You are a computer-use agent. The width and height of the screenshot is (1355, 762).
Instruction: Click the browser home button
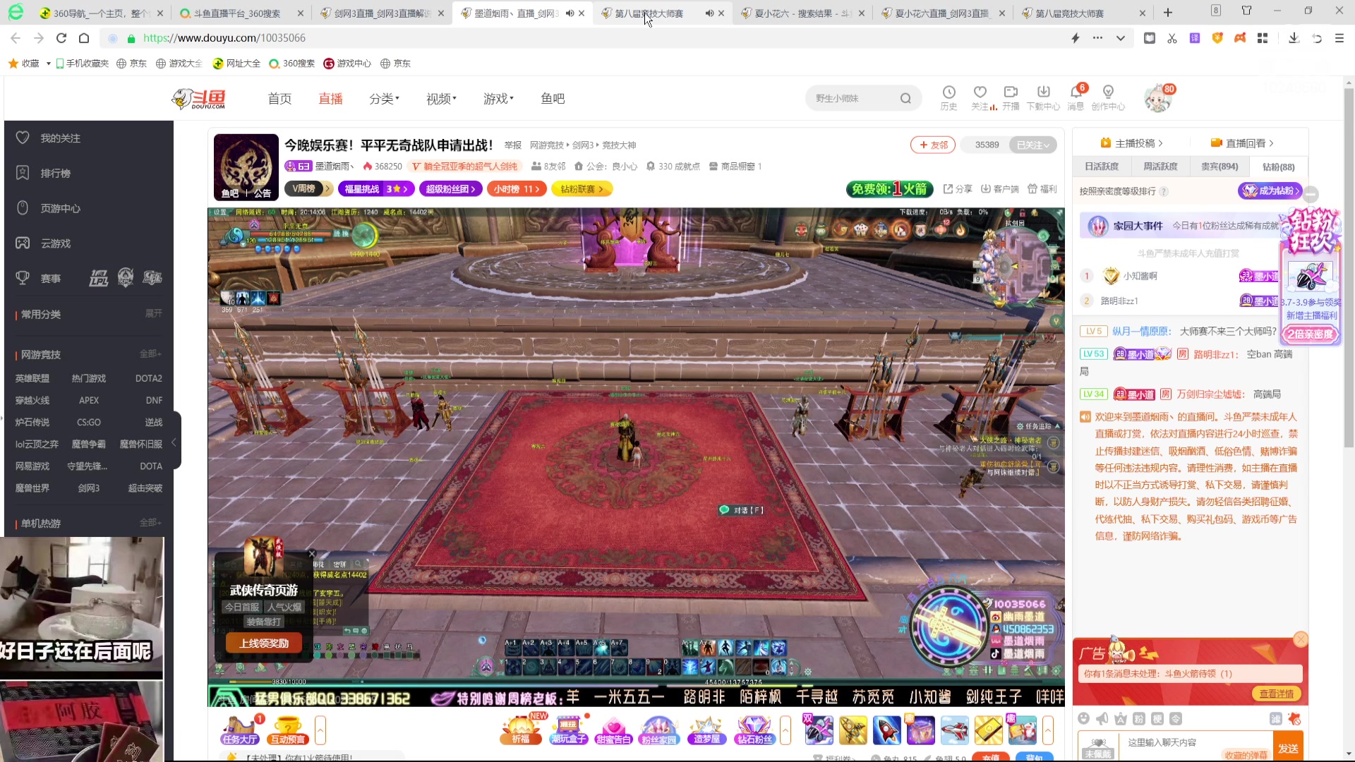pyautogui.click(x=84, y=38)
